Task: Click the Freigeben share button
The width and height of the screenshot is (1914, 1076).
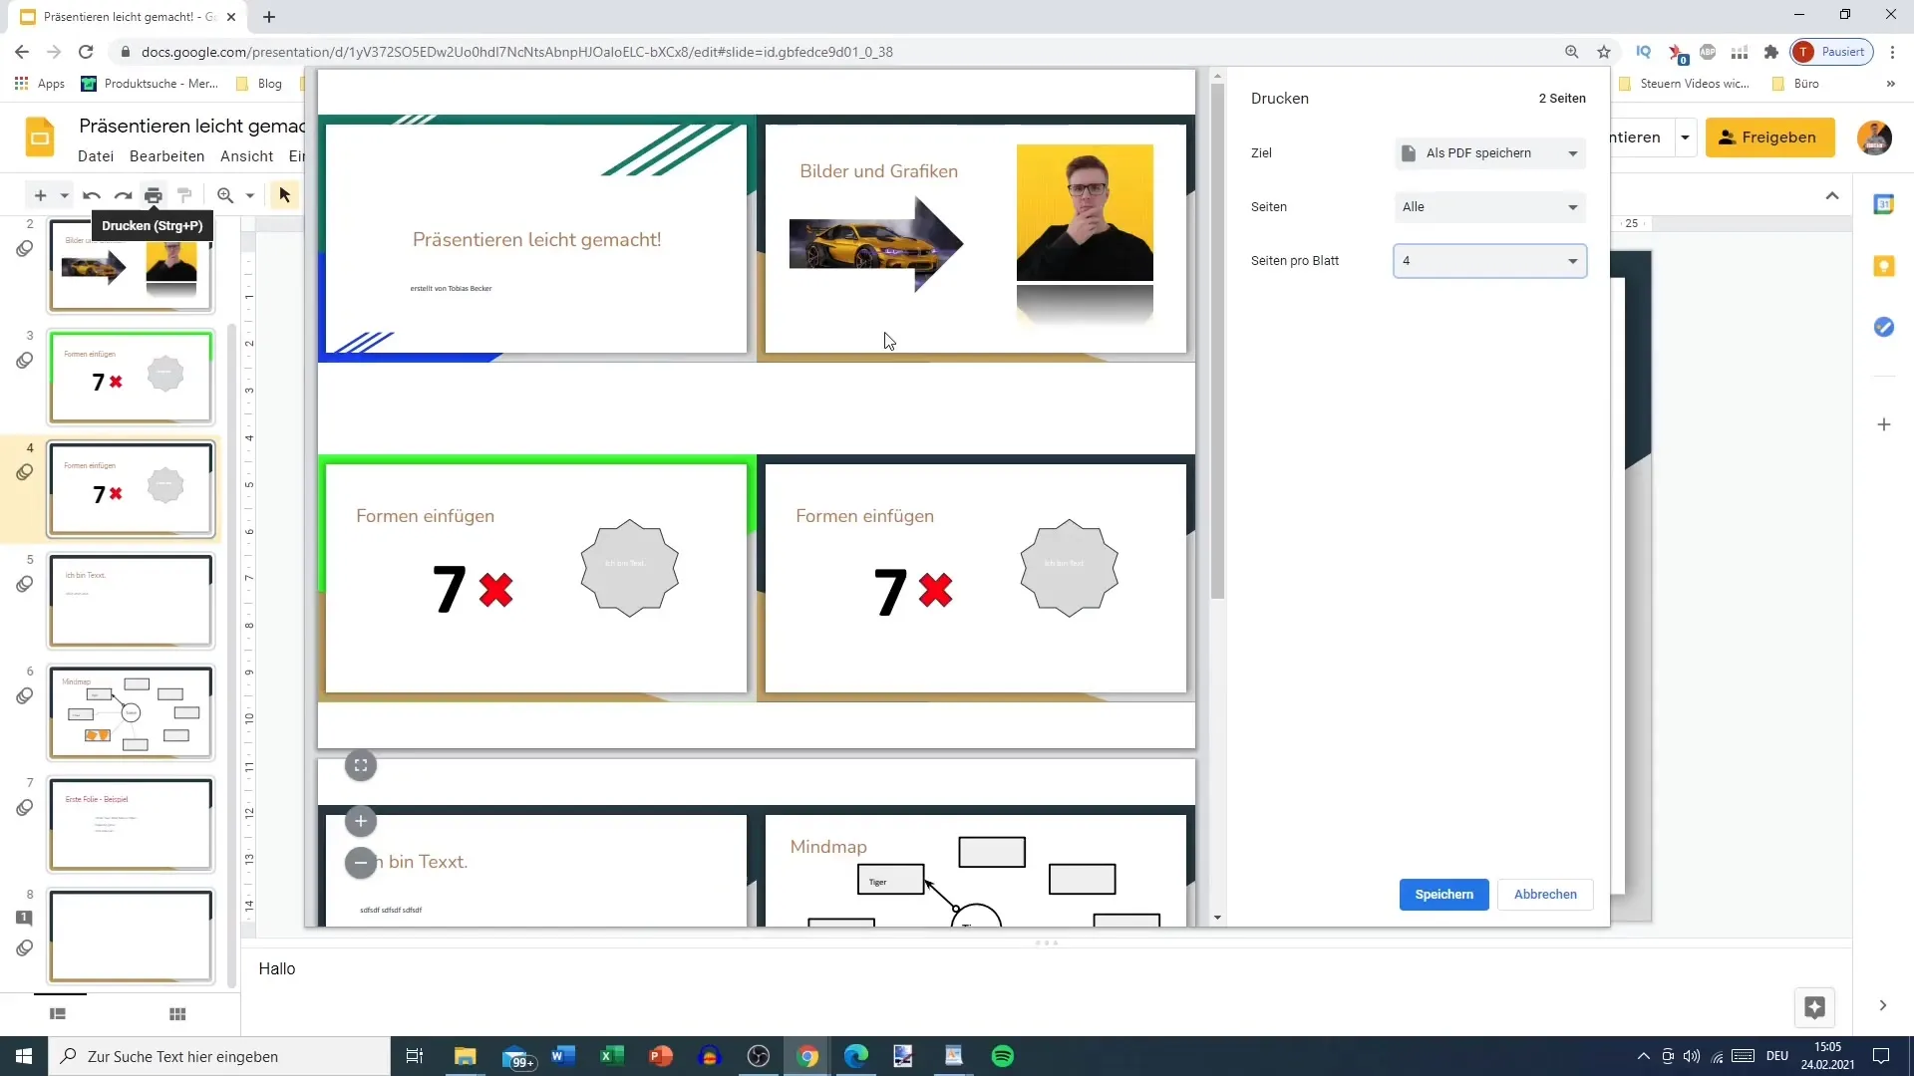Action: (x=1769, y=137)
